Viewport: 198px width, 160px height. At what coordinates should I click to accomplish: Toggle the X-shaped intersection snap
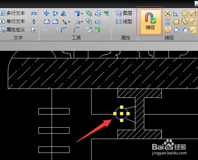(168, 14)
